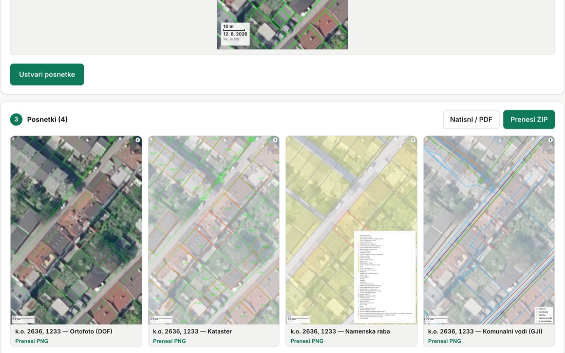Click the scale bar box on Kataster snapshot
The width and height of the screenshot is (565, 353).
161,319
